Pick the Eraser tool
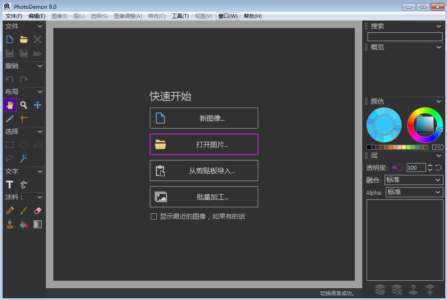 point(37,210)
